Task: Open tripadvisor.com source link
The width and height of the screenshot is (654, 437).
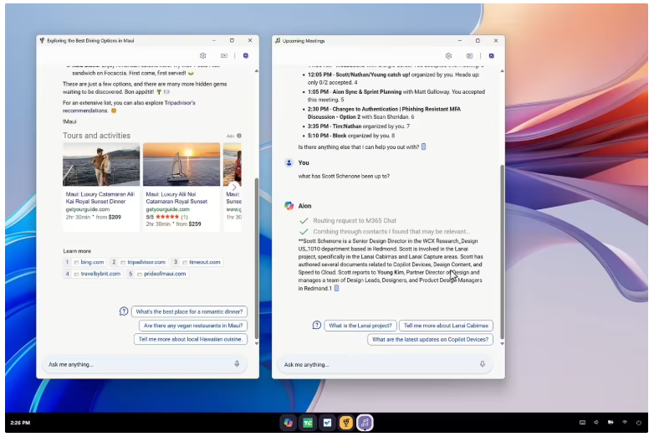Action: click(x=139, y=262)
